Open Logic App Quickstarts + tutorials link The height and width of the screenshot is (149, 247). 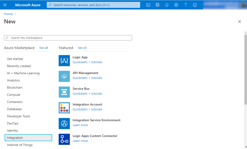tap(87, 62)
